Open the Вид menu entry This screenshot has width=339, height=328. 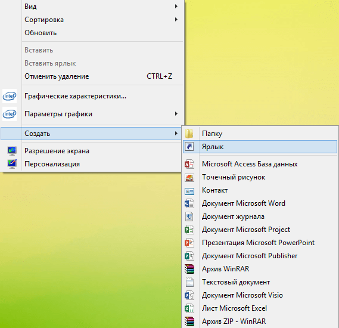point(92,7)
